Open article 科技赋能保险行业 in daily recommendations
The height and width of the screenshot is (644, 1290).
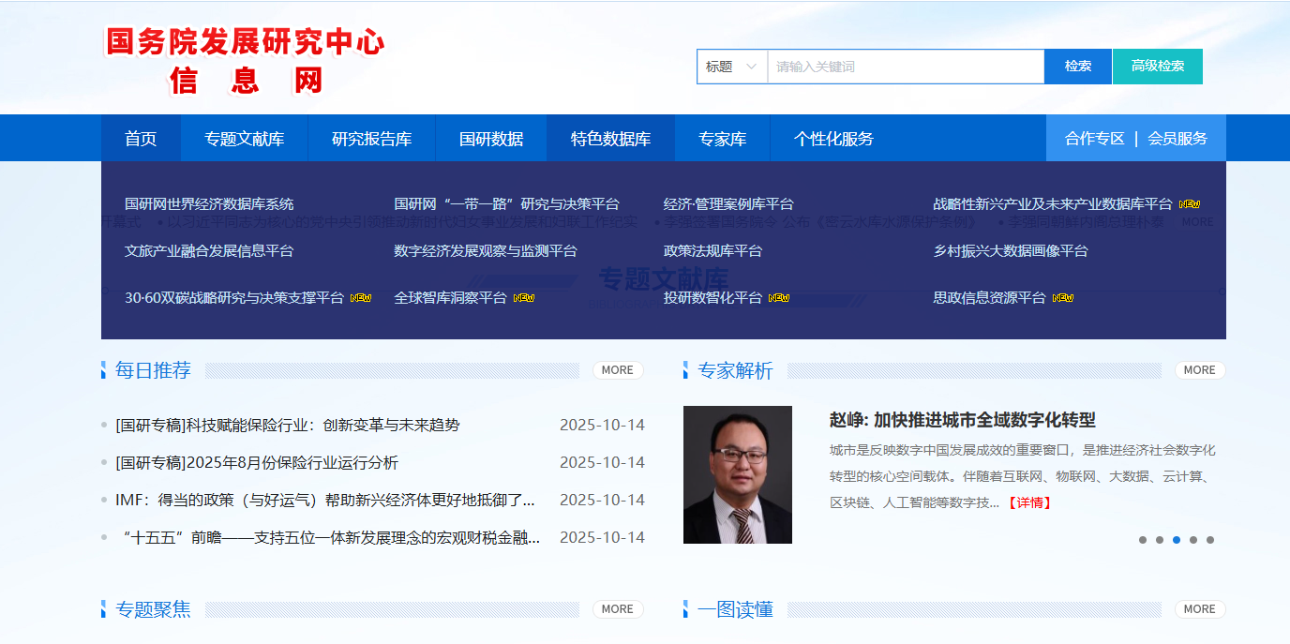pos(287,426)
